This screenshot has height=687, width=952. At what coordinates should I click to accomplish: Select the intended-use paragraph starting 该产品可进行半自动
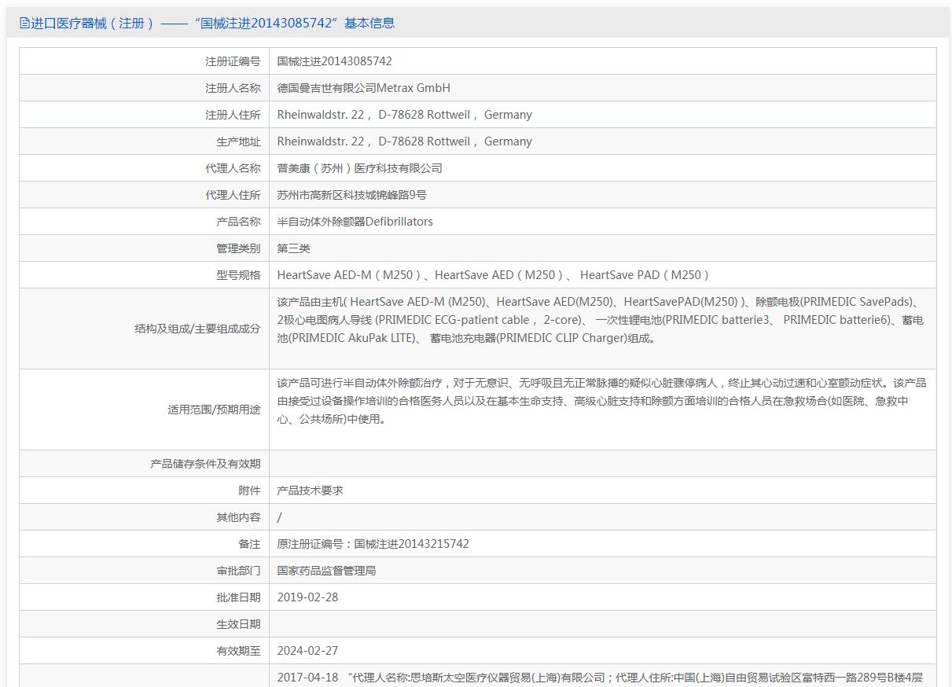[601, 401]
